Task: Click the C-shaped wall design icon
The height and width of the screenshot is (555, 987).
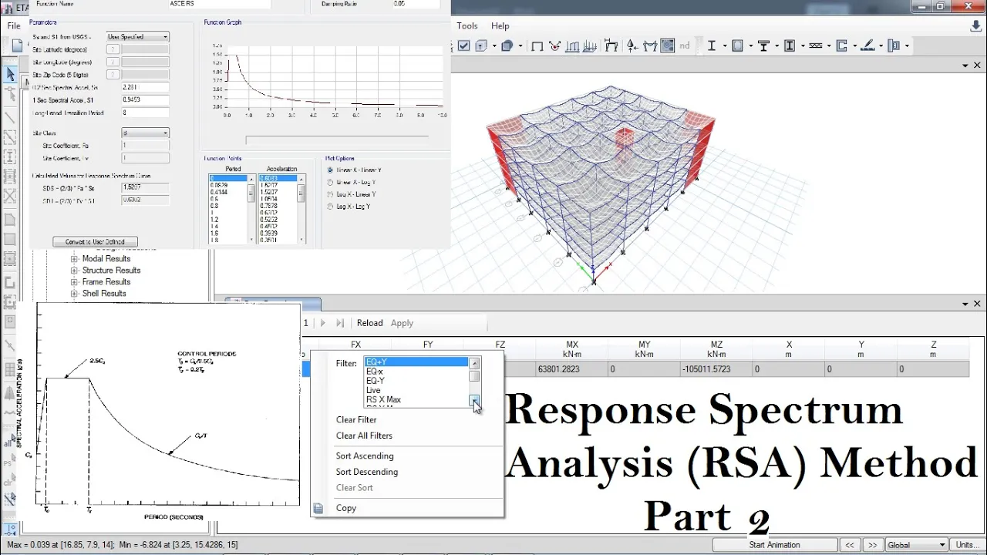Action: point(841,45)
